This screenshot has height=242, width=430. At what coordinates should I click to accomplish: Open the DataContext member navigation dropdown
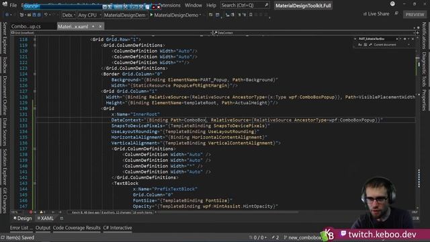click(x=314, y=33)
